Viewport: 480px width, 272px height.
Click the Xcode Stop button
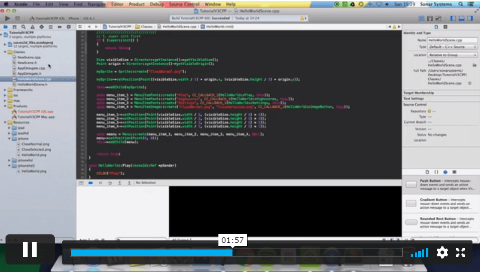[18, 19]
